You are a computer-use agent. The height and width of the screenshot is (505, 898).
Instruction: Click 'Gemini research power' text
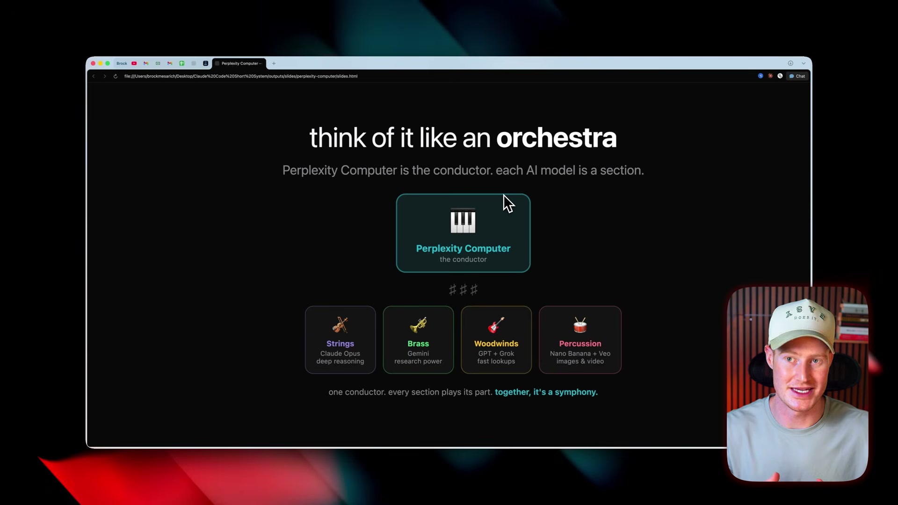click(x=418, y=358)
